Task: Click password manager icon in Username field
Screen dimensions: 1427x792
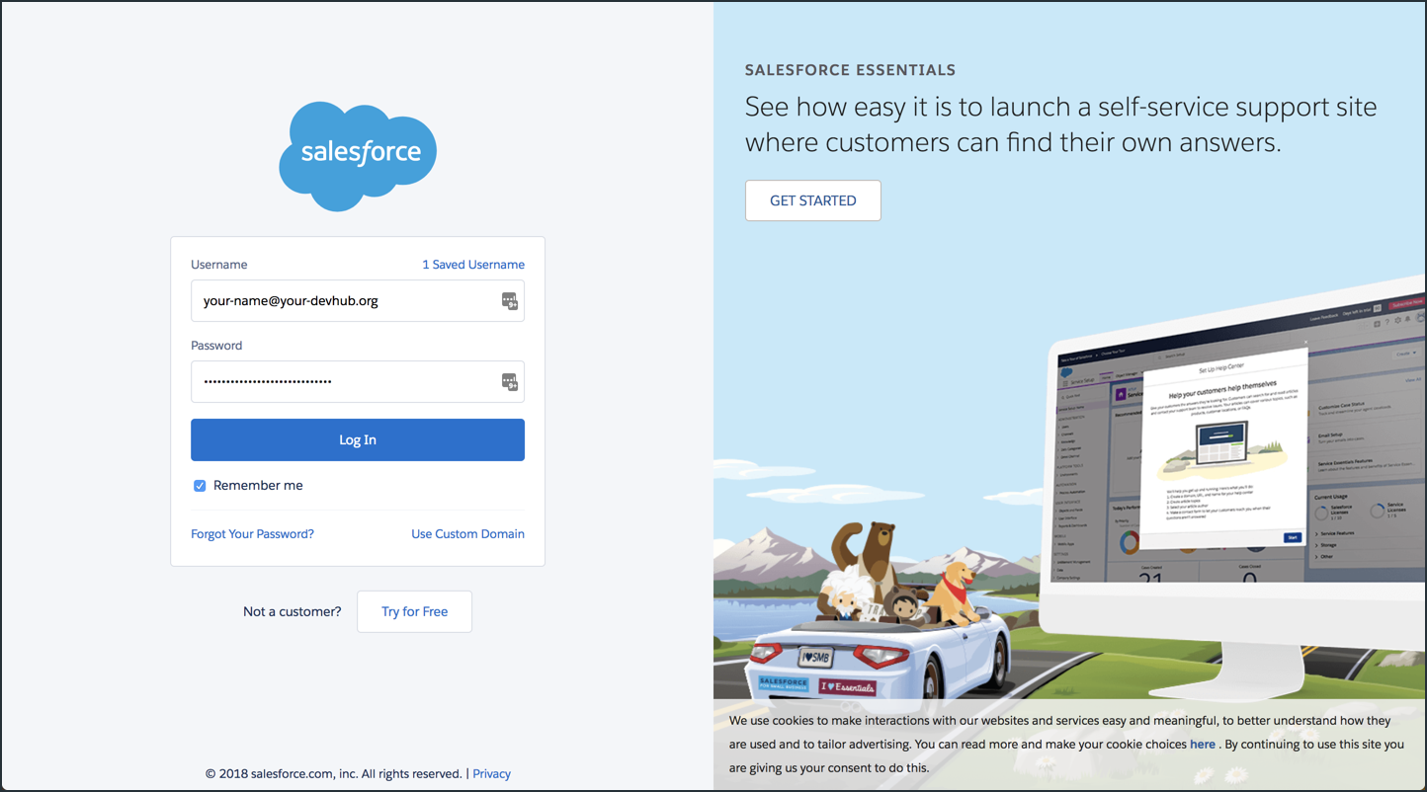Action: [x=509, y=301]
